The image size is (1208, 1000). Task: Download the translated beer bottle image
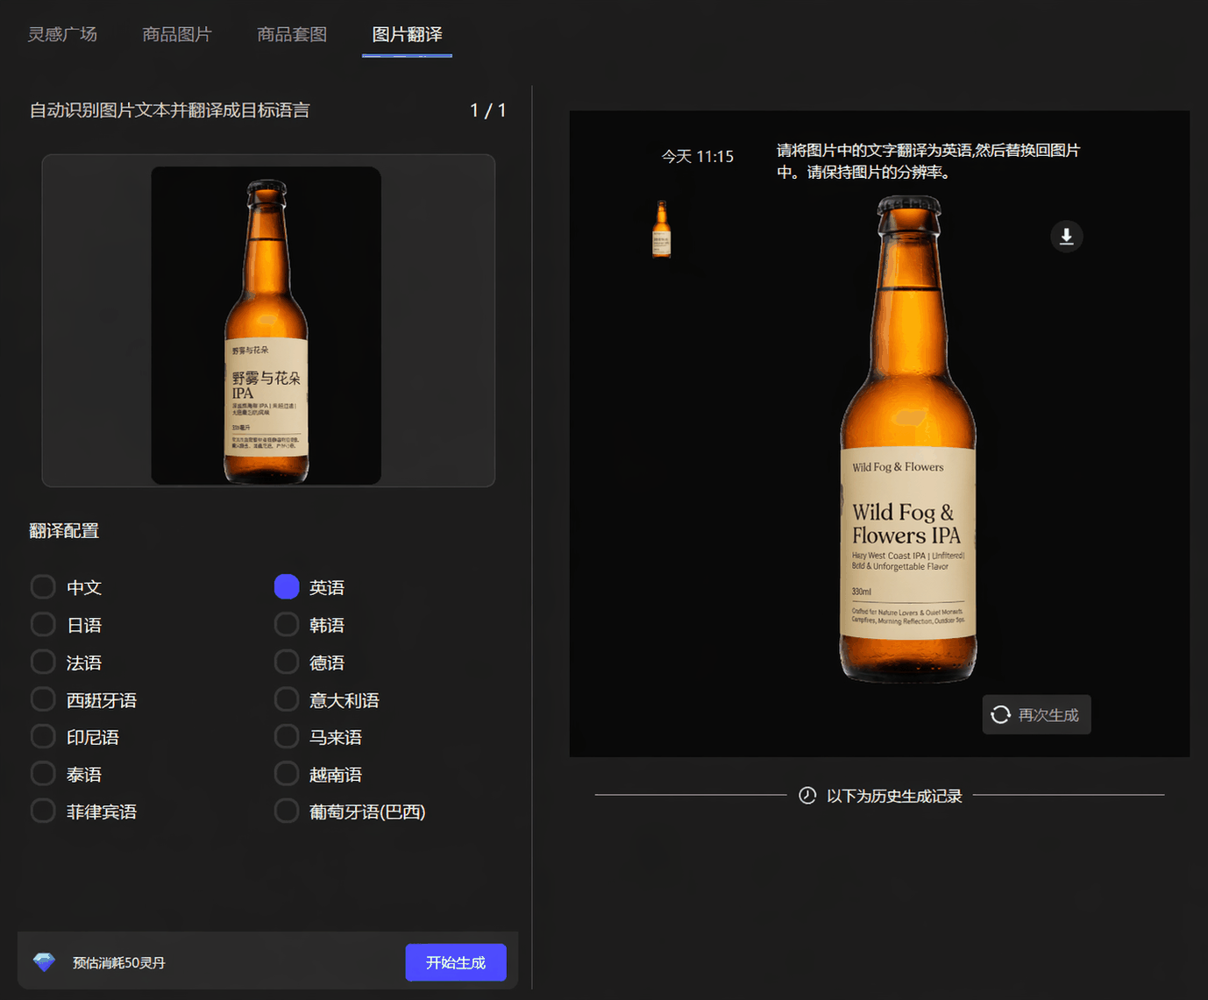click(1066, 236)
